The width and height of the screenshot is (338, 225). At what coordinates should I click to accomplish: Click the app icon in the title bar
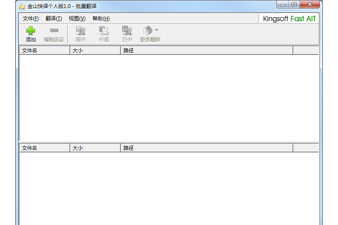[22, 6]
